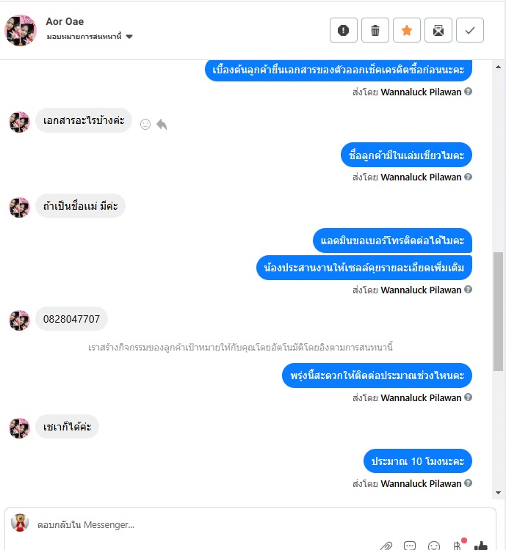Open Aor Oae profile name
This screenshot has width=506, height=550.
coord(65,21)
